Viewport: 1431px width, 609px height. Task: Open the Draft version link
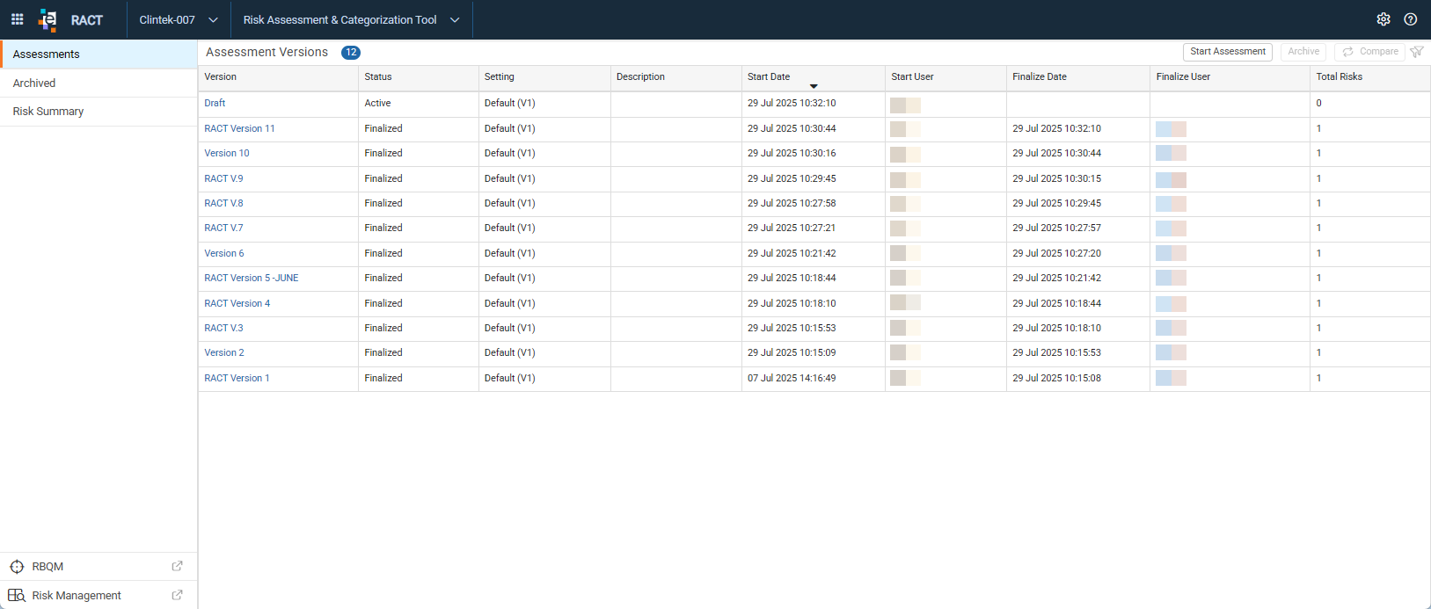point(215,104)
